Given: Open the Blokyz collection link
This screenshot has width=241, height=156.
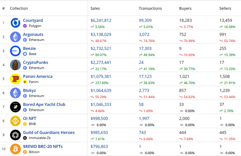Looking at the screenshot, I should pyautogui.click(x=29, y=90).
